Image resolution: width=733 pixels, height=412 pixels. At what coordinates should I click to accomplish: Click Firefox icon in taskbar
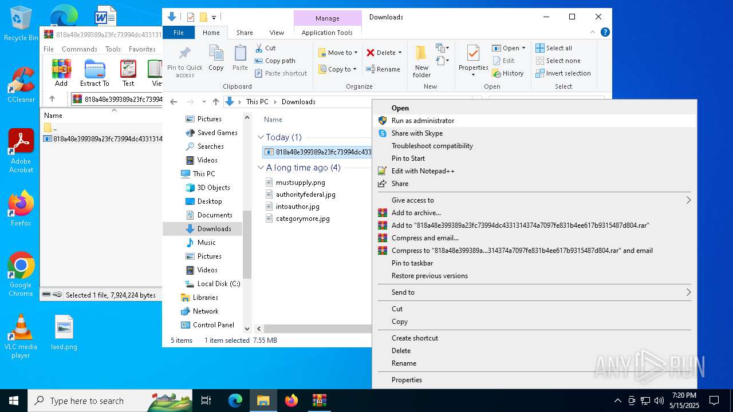coord(291,401)
